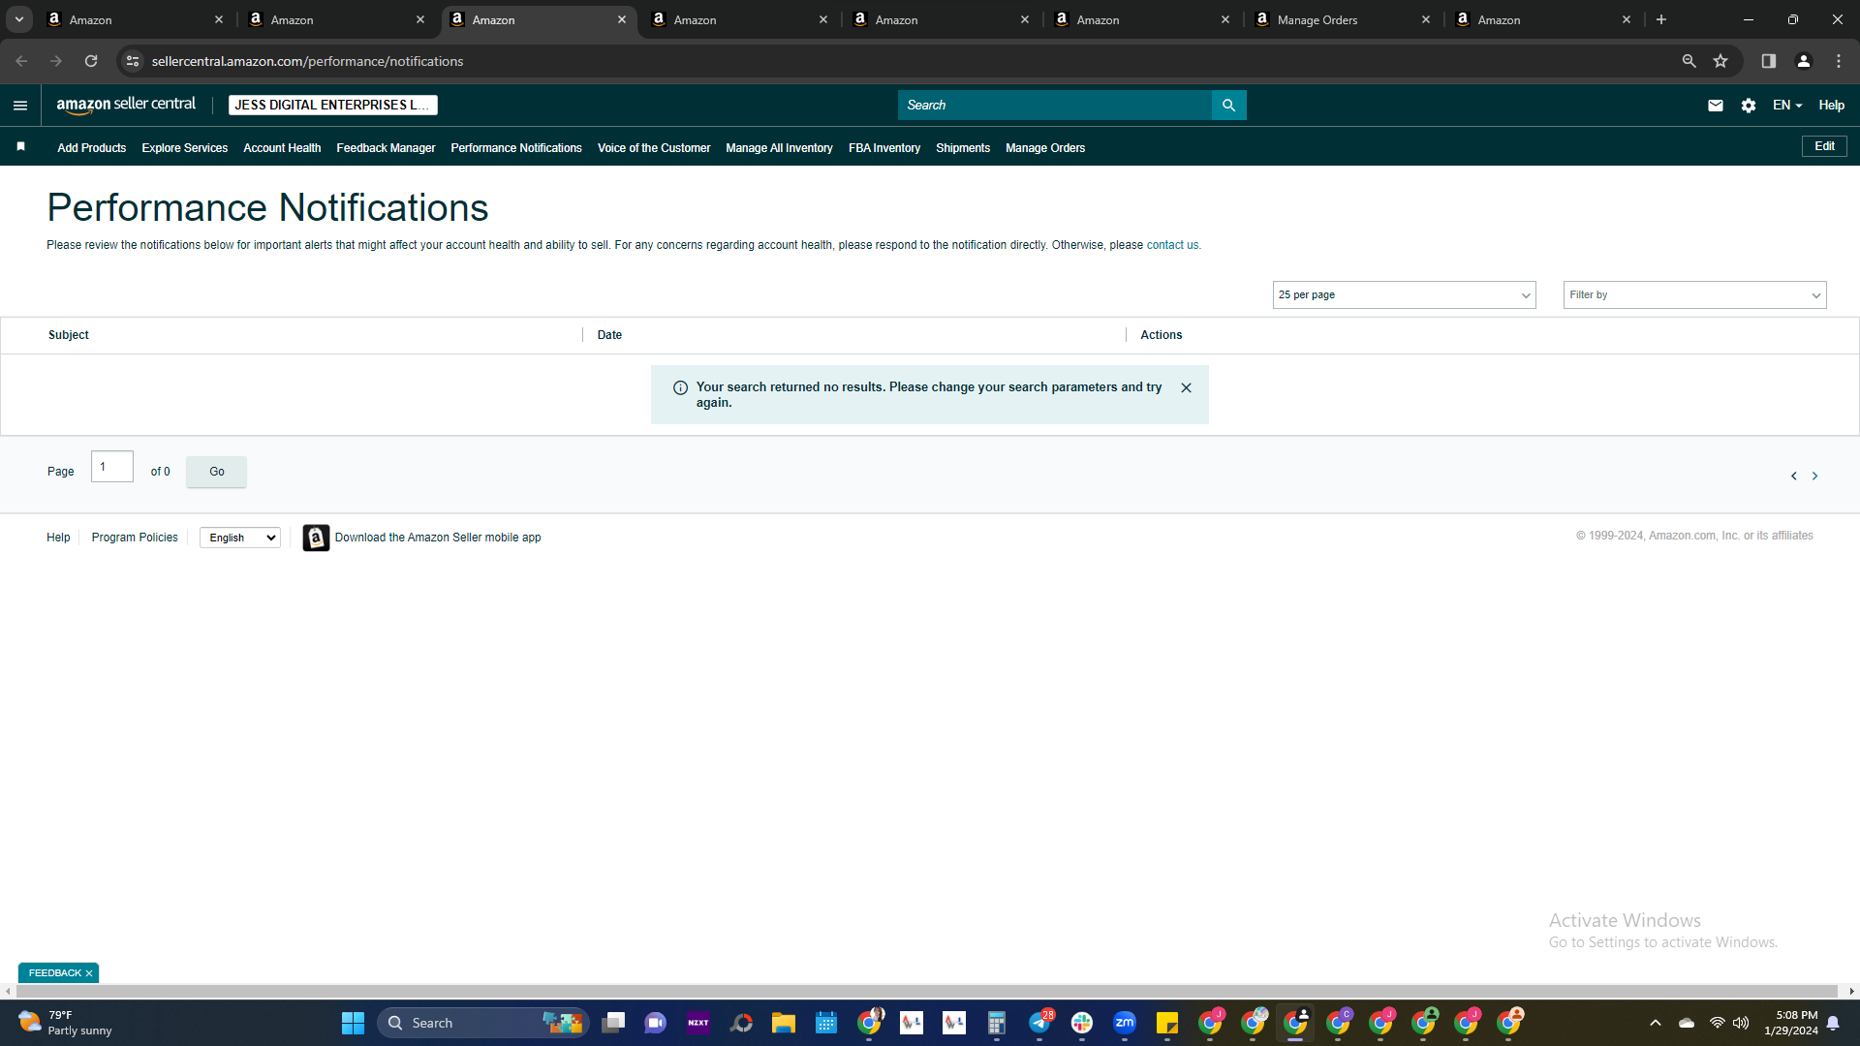Click the Amazon Seller Central logo
The width and height of the screenshot is (1860, 1046).
point(126,105)
